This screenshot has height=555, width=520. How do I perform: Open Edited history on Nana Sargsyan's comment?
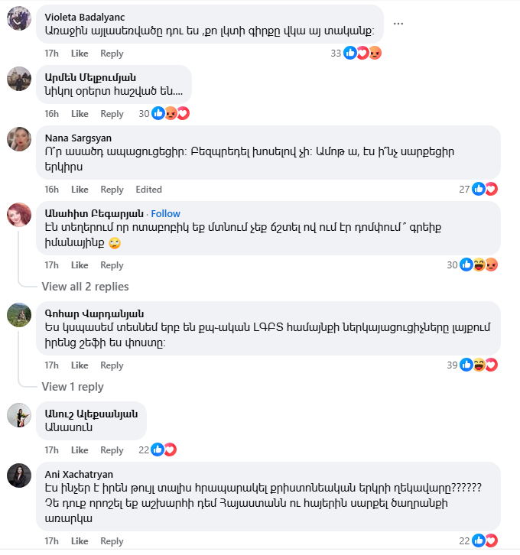point(148,190)
